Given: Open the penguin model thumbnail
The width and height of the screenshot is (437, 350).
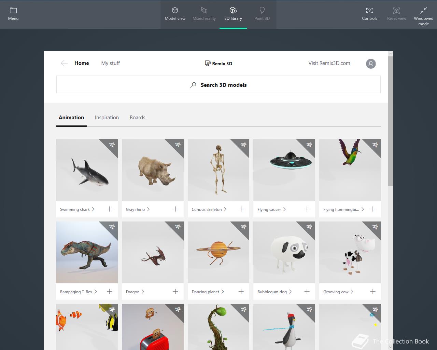Looking at the screenshot, I should tap(284, 327).
